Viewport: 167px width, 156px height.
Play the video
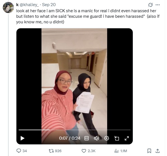pos(22,138)
